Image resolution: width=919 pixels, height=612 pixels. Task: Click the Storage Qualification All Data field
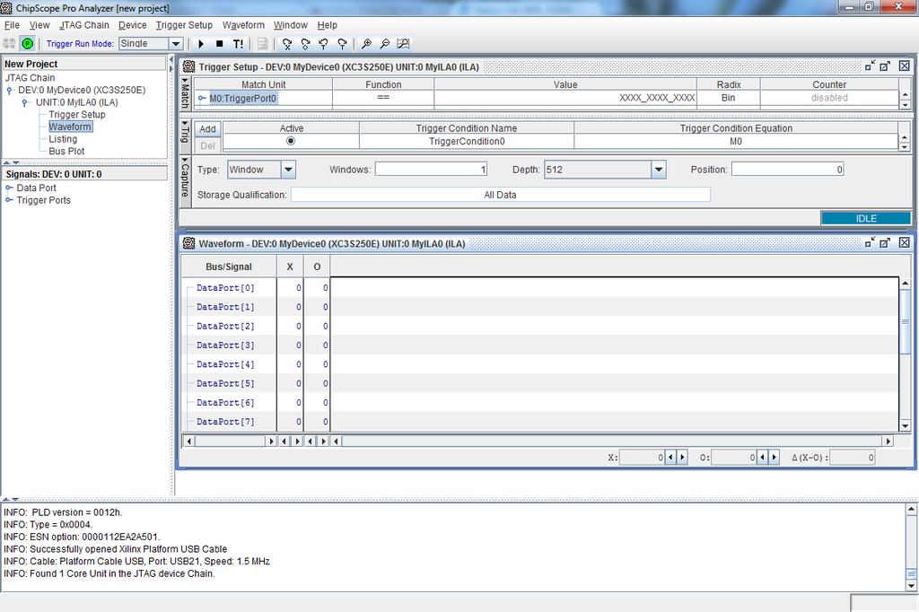click(501, 195)
